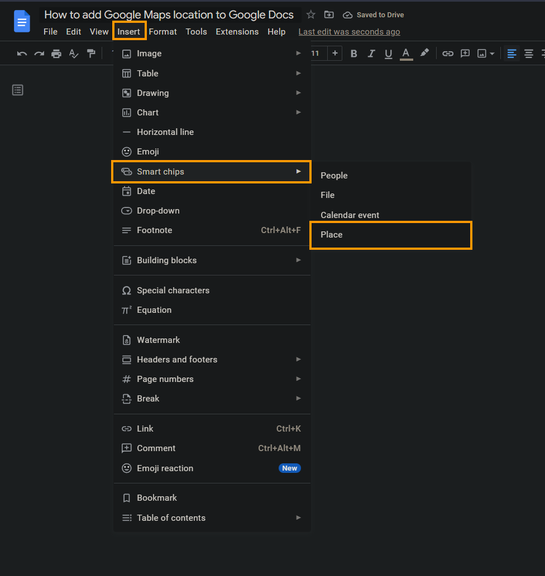This screenshot has height=576, width=545.
Task: Click the paint format icon
Action: [91, 54]
